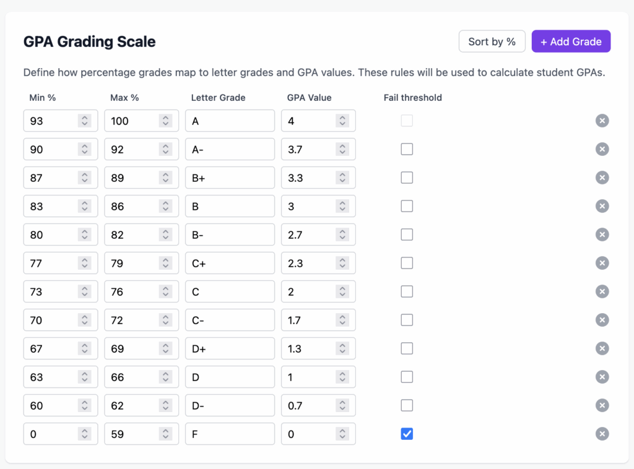This screenshot has width=634, height=469.
Task: Click the Add Grade button
Action: [571, 41]
